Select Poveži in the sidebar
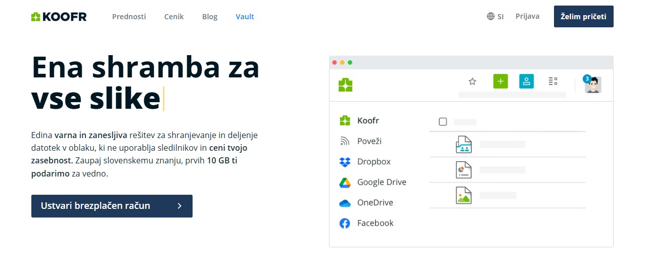 360,141
